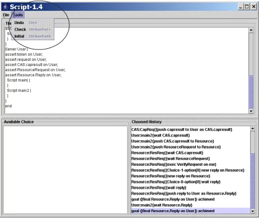
Task: Click 'assert Resource.Reply on User;' line
Action: (33, 75)
